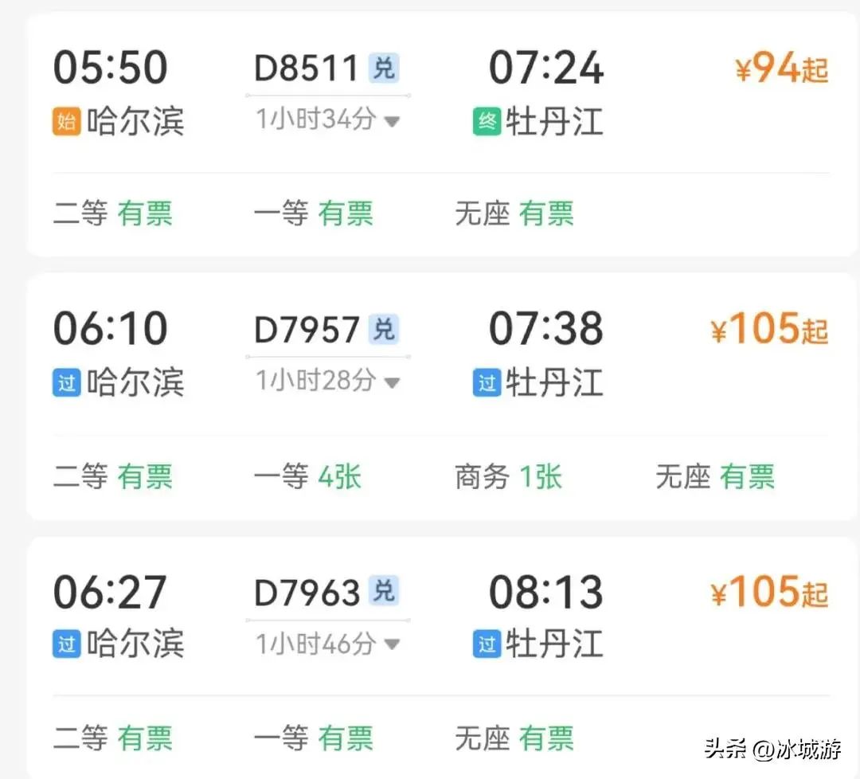The height and width of the screenshot is (779, 860).
Task: Open train number D7963 details
Action: pyautogui.click(x=307, y=593)
